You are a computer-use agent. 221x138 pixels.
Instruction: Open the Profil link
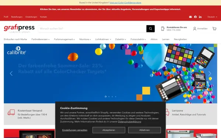coord(6,17)
